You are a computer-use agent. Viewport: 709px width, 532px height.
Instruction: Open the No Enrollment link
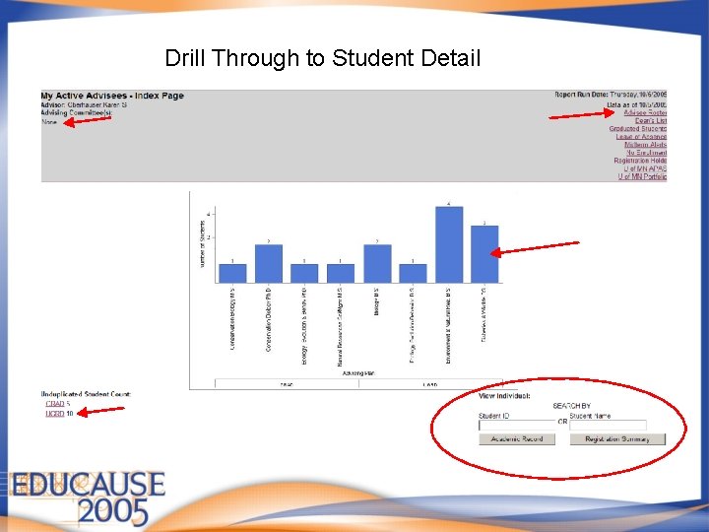(646, 153)
